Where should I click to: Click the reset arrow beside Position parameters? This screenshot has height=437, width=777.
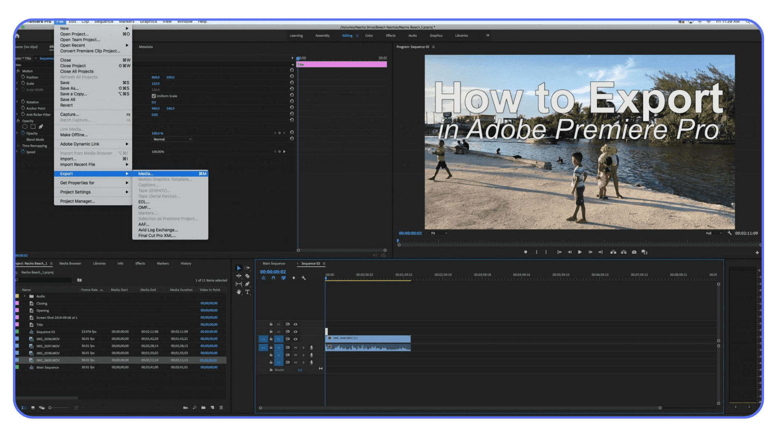coord(292,76)
